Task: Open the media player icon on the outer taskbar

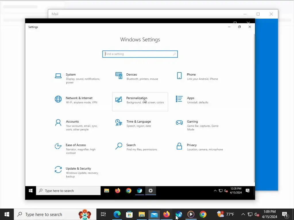Action: 191,214
